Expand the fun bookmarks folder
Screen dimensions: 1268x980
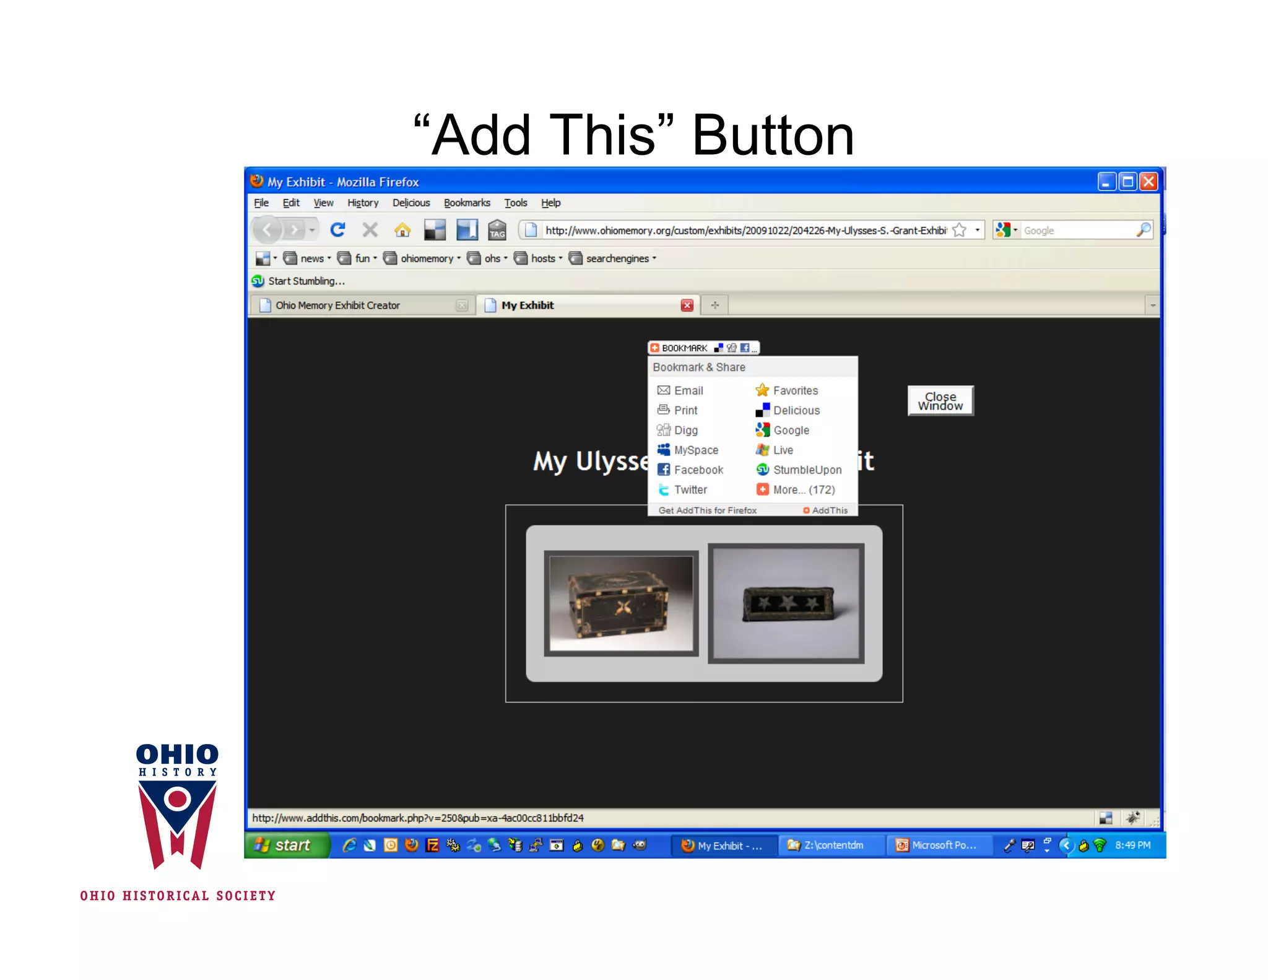click(357, 258)
